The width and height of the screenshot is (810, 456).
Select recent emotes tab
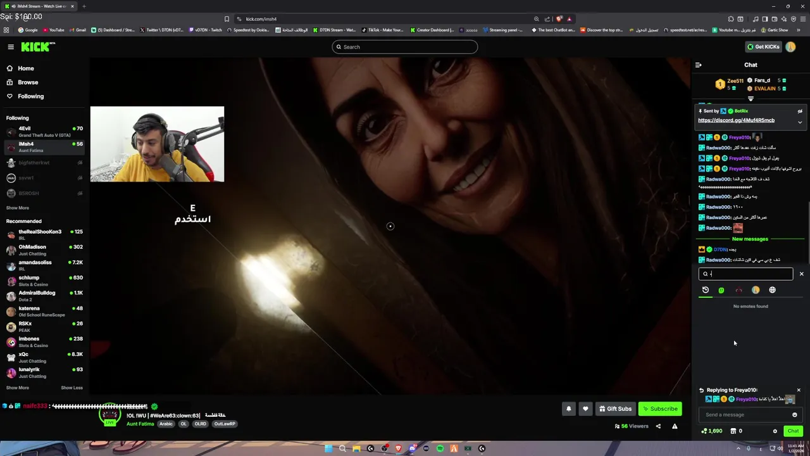[706, 290]
